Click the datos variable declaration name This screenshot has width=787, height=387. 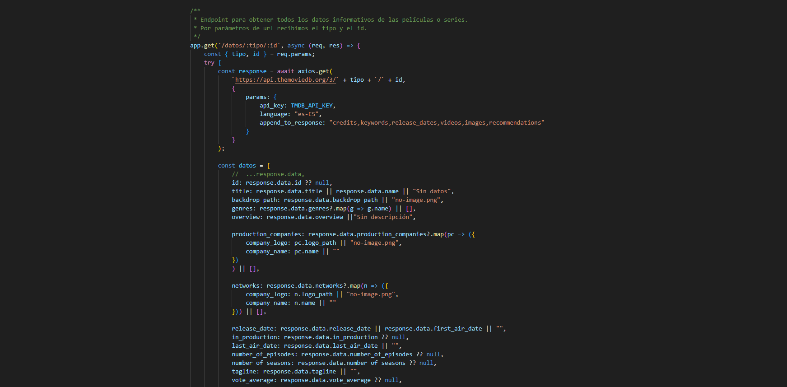coord(247,166)
